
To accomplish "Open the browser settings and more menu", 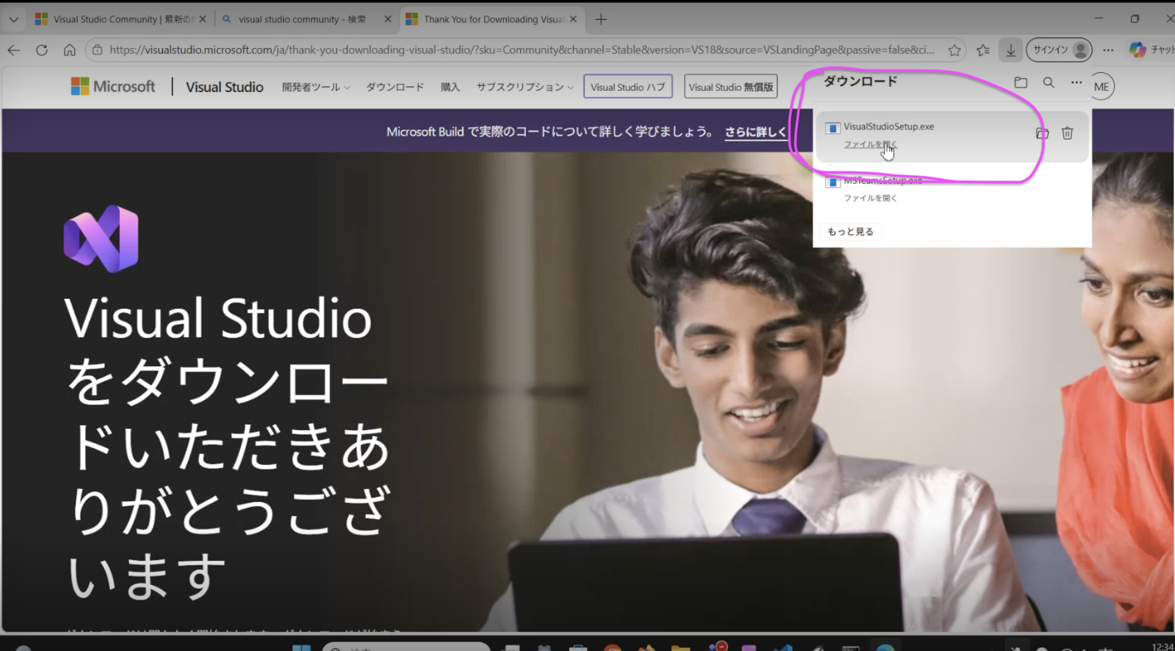I will 1108,49.
